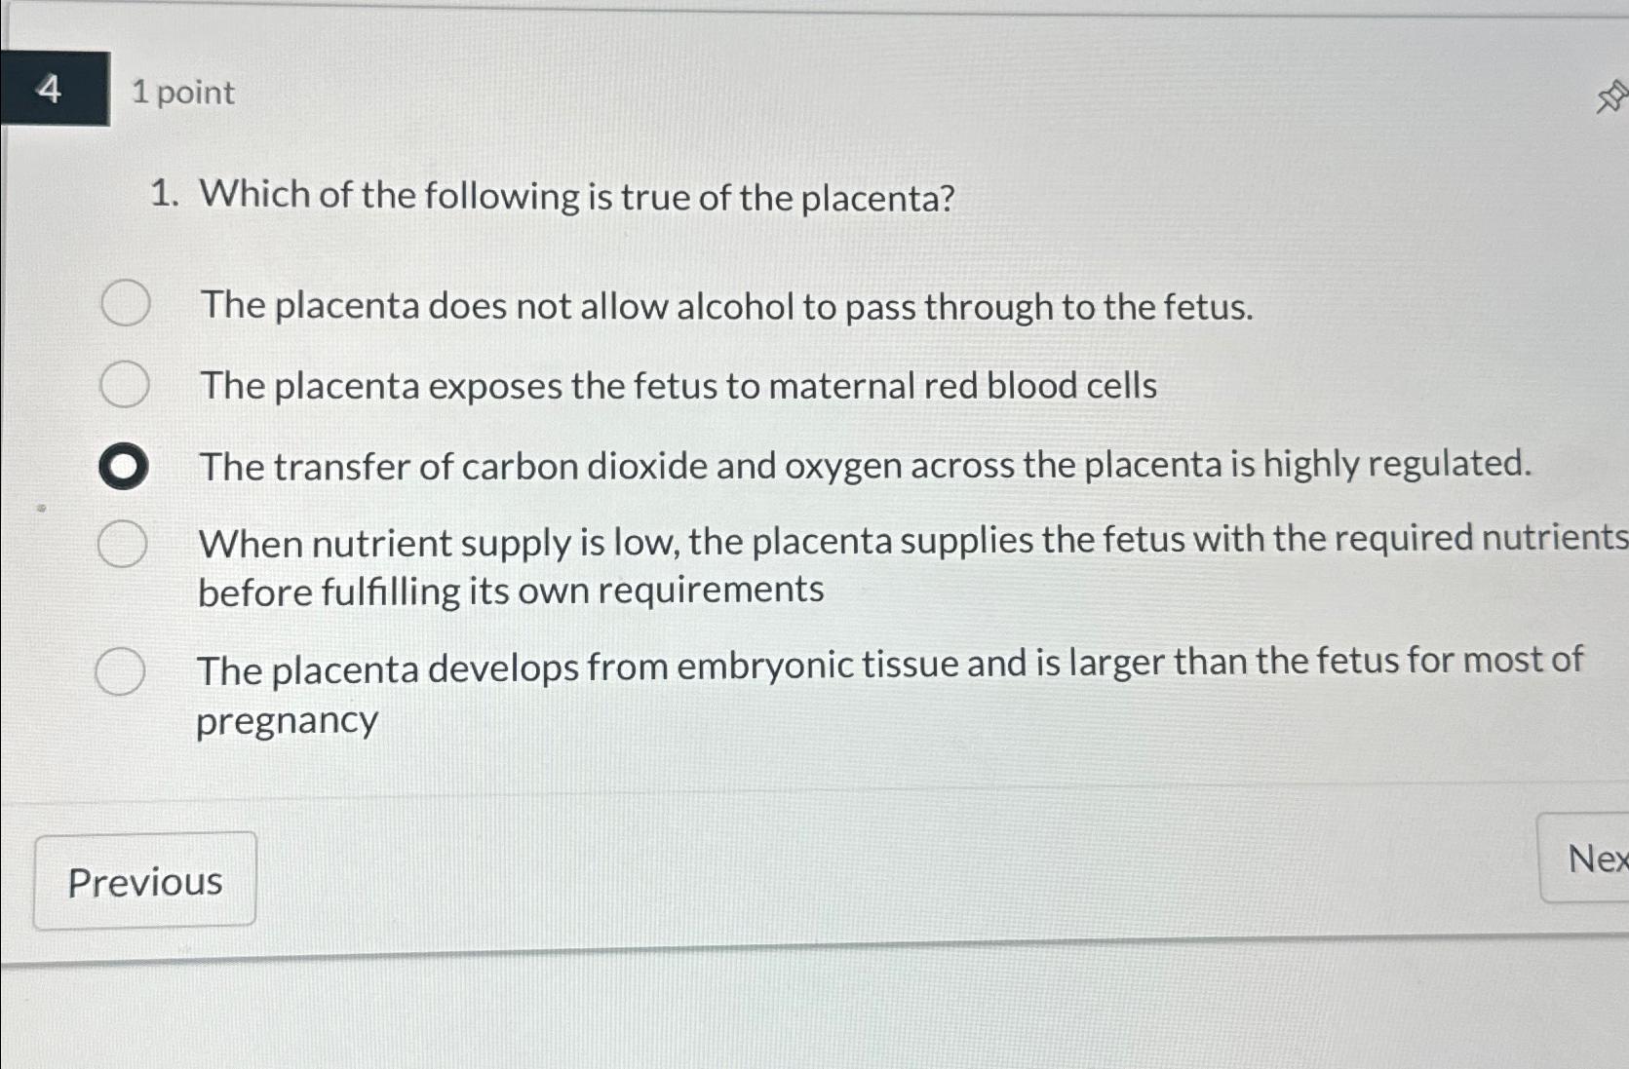The height and width of the screenshot is (1069, 1629).
Task: Click the text about maternal red blood cells
Action: click(678, 387)
